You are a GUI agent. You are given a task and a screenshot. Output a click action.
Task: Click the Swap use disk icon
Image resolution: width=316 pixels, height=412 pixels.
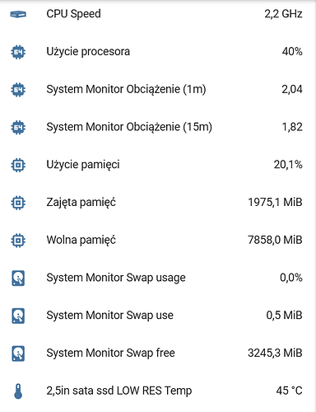(x=18, y=316)
